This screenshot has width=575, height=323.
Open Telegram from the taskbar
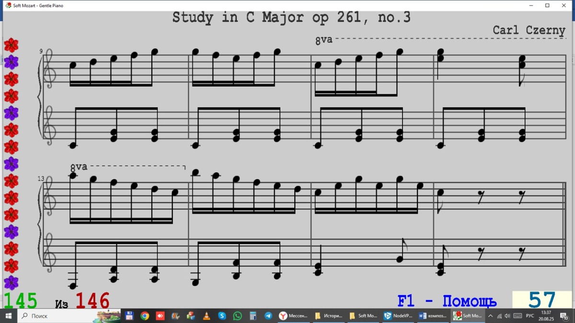[268, 316]
